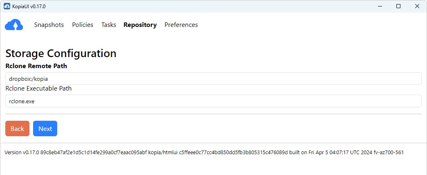
Task: Click the version v0.17.0 footer text
Action: coord(204,153)
